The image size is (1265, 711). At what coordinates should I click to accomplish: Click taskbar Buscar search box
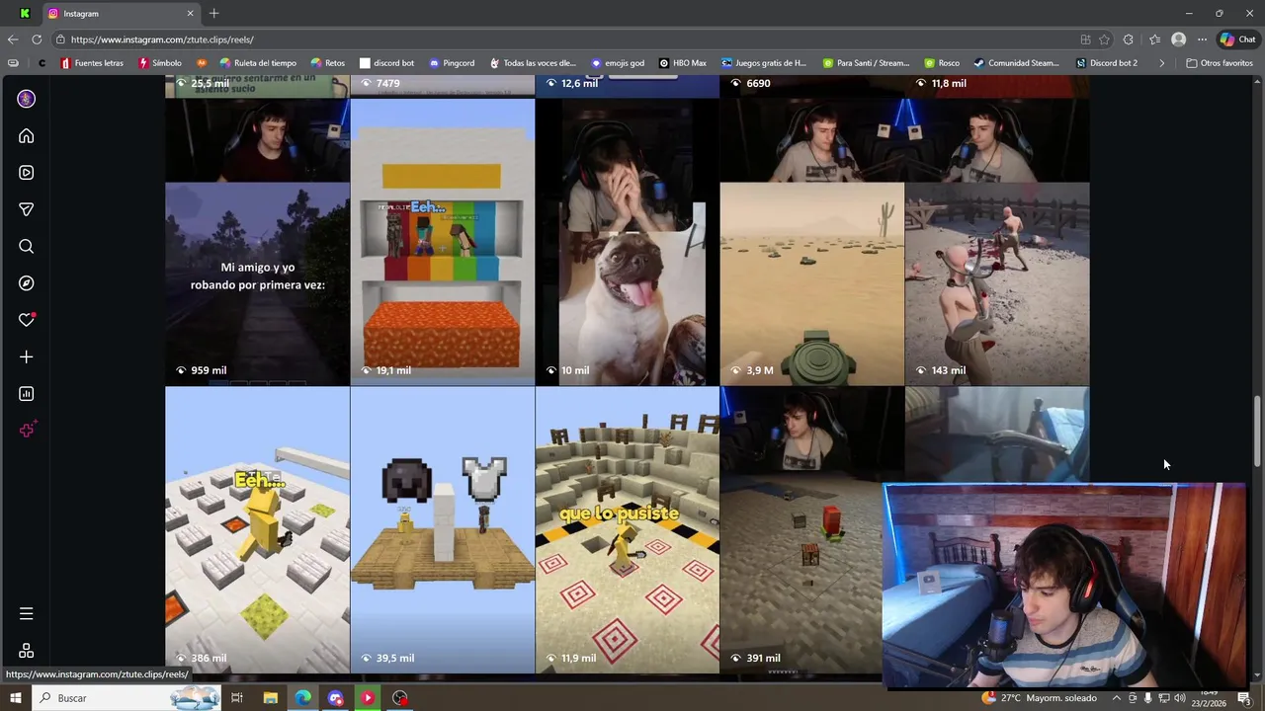tap(128, 698)
